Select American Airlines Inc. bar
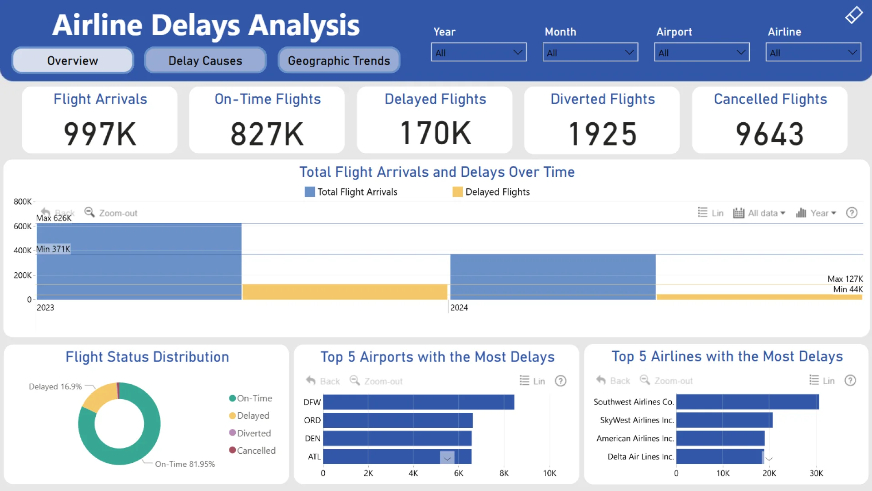 click(720, 438)
